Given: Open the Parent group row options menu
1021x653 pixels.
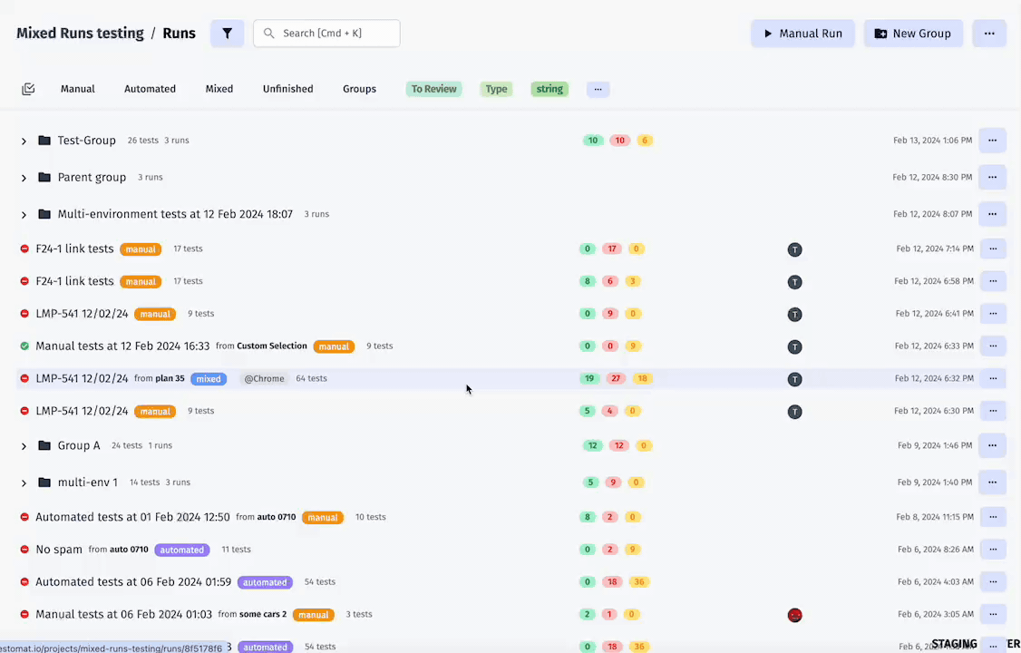Looking at the screenshot, I should click(992, 177).
